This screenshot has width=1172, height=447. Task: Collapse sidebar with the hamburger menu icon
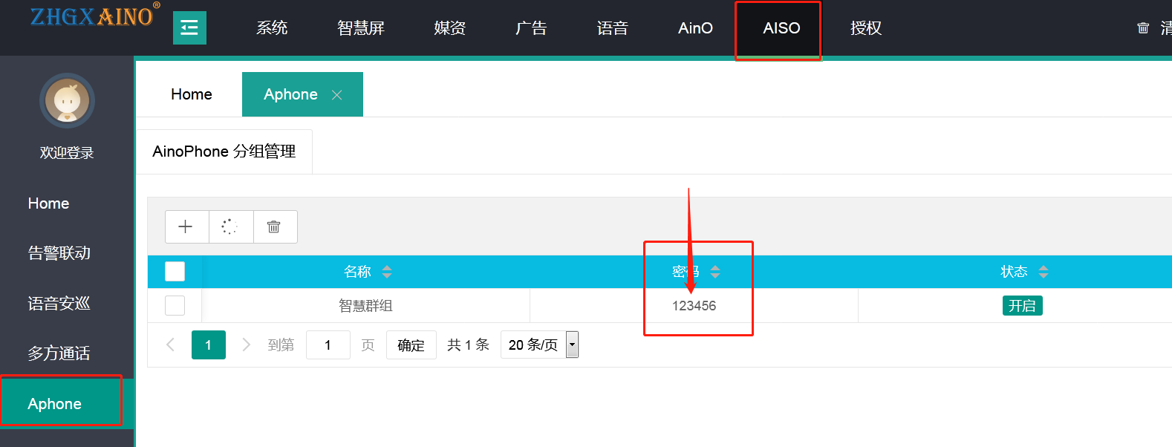click(189, 28)
